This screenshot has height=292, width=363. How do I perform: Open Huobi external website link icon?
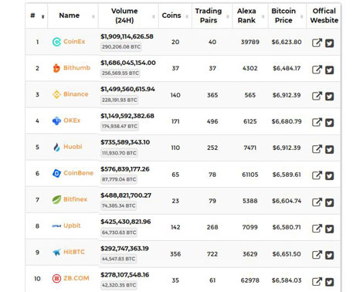[317, 149]
